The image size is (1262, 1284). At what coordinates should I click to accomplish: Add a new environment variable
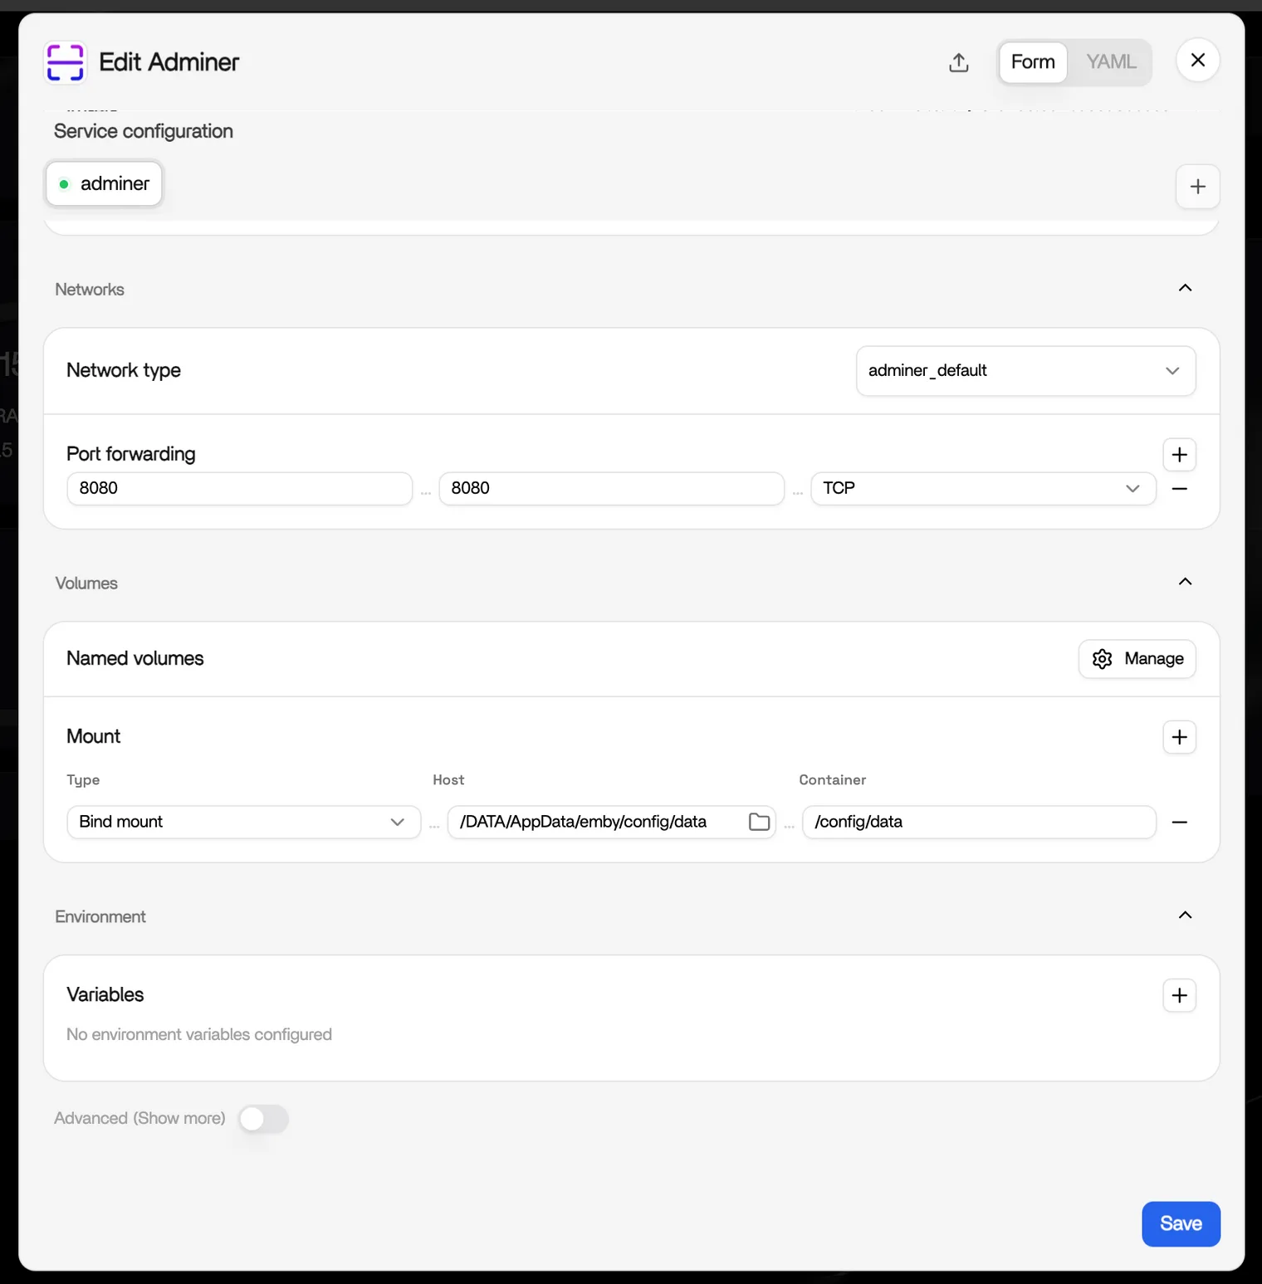tap(1179, 995)
